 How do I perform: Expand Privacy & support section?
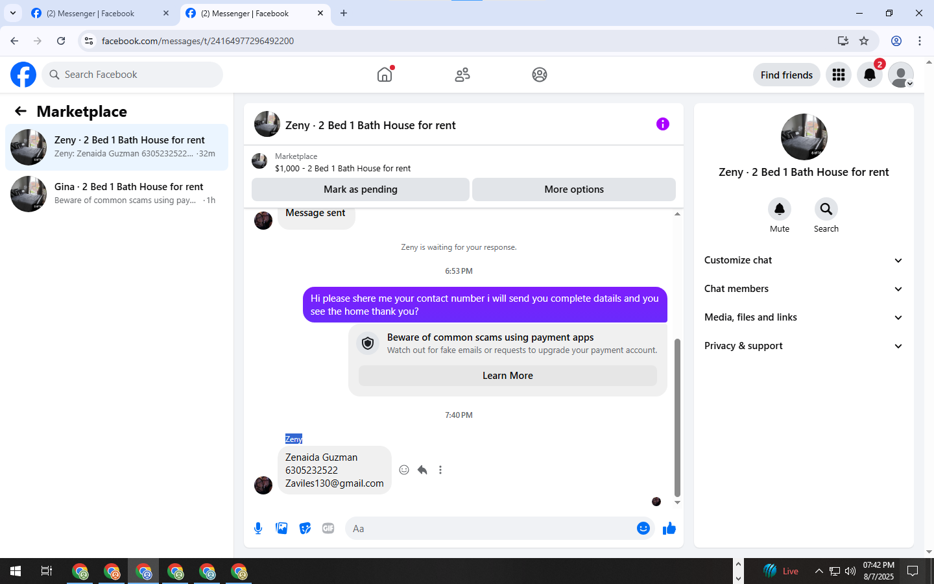804,346
